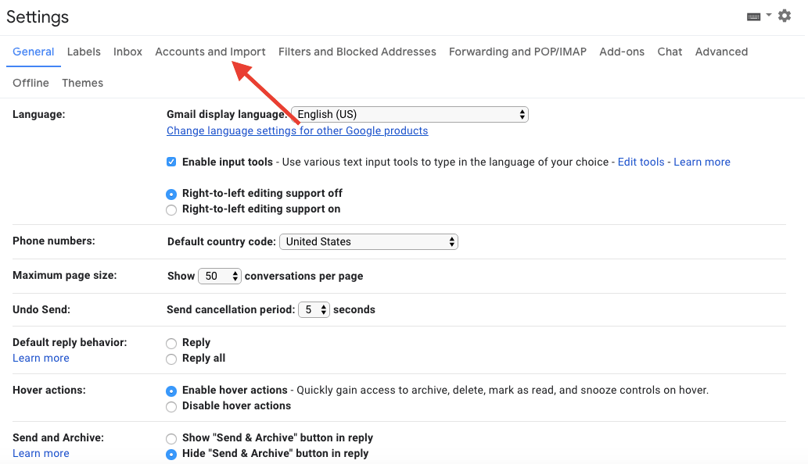Click the Language: setting label

[38, 114]
